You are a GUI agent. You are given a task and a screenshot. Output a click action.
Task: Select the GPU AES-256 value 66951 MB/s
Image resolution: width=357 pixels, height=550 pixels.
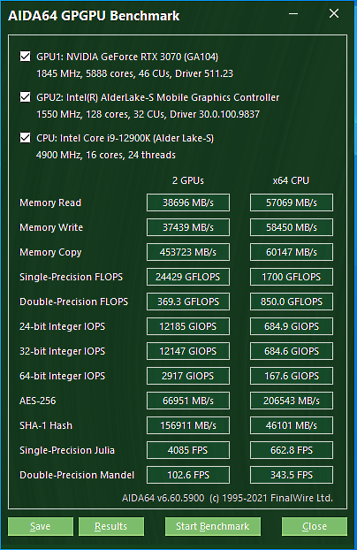point(188,401)
